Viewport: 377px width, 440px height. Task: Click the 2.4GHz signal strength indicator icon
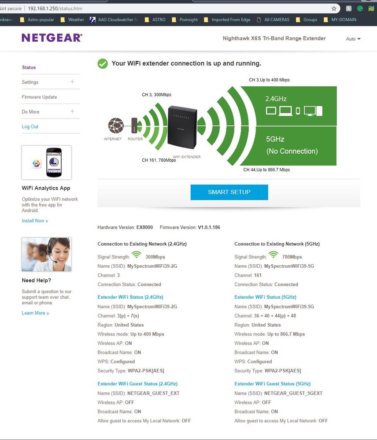coord(137,255)
